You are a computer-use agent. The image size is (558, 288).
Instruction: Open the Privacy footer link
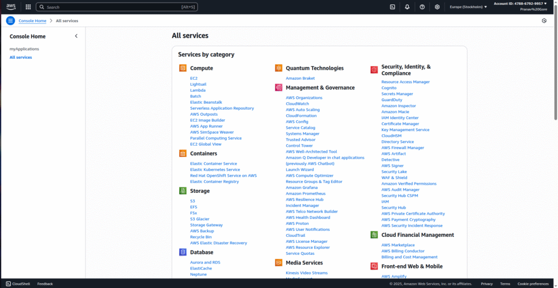(x=487, y=284)
